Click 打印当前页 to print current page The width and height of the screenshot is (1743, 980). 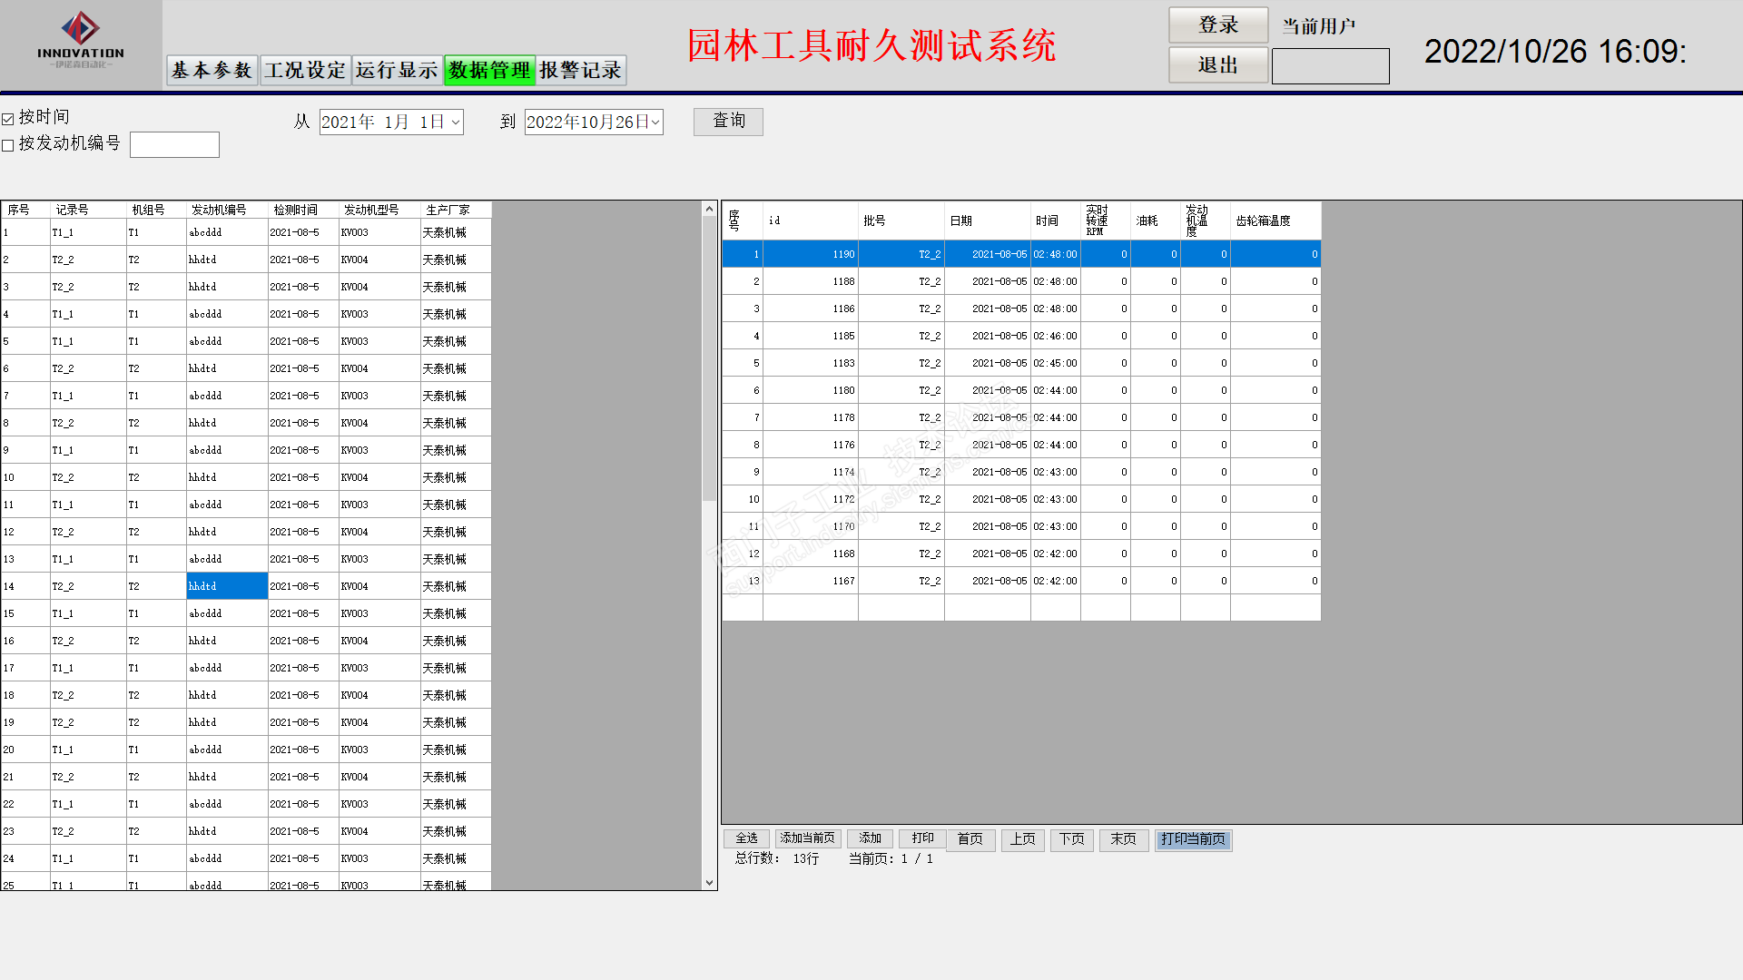click(1193, 839)
